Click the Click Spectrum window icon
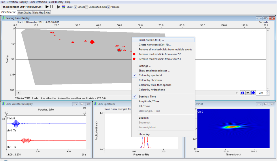This screenshot has width=277, height=161. (x=95, y=104)
